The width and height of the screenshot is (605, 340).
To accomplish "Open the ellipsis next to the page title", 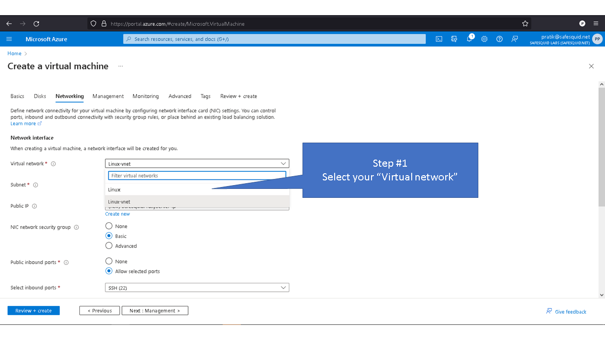I will click(x=121, y=66).
